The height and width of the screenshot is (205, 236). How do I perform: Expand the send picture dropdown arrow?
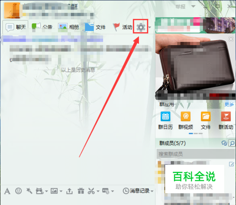coord(61,191)
